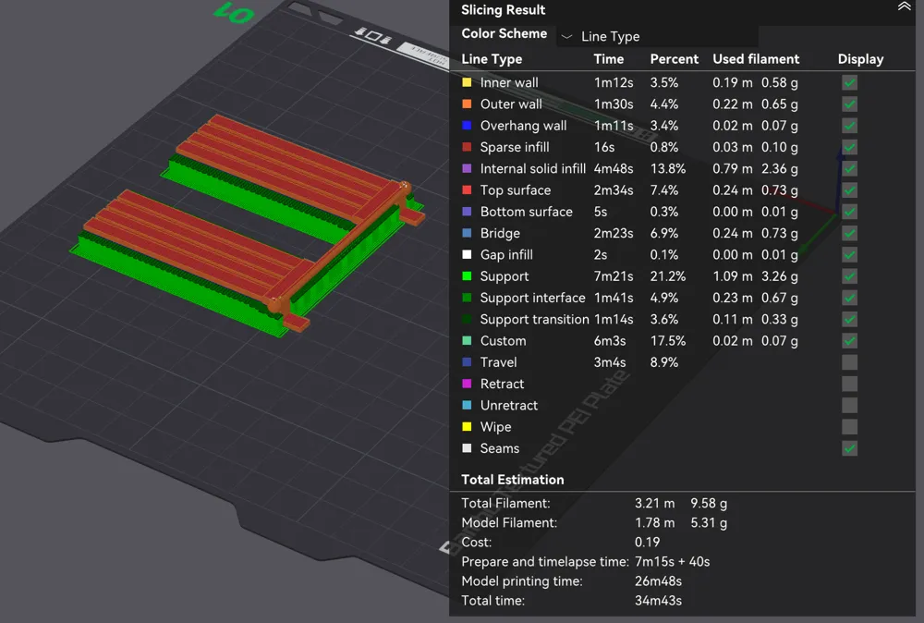Click the Outer wall orange swatch
The width and height of the screenshot is (924, 623).
[x=467, y=104]
